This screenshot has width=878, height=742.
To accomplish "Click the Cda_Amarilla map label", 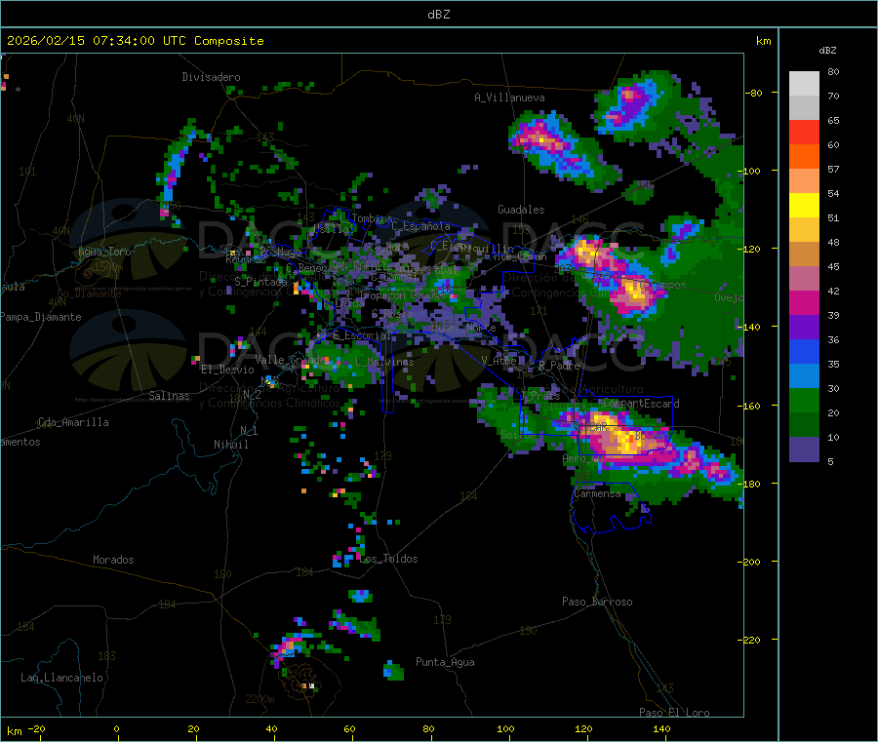I will [73, 422].
